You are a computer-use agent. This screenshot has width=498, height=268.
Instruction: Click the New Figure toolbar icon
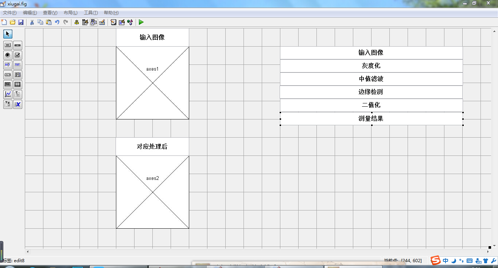tap(4, 22)
